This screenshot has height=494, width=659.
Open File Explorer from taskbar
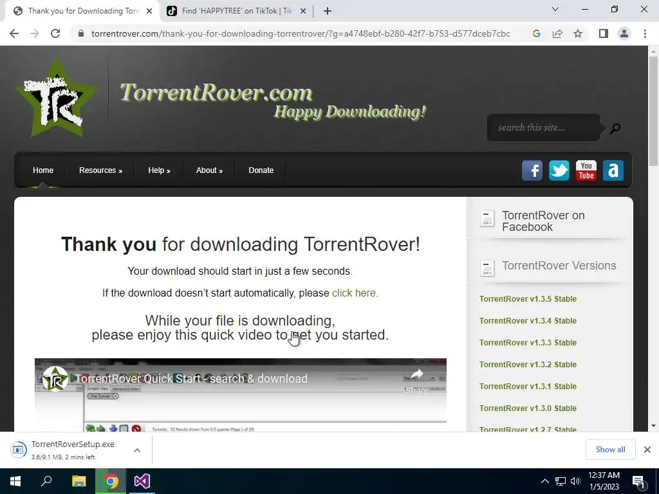pyautogui.click(x=79, y=481)
